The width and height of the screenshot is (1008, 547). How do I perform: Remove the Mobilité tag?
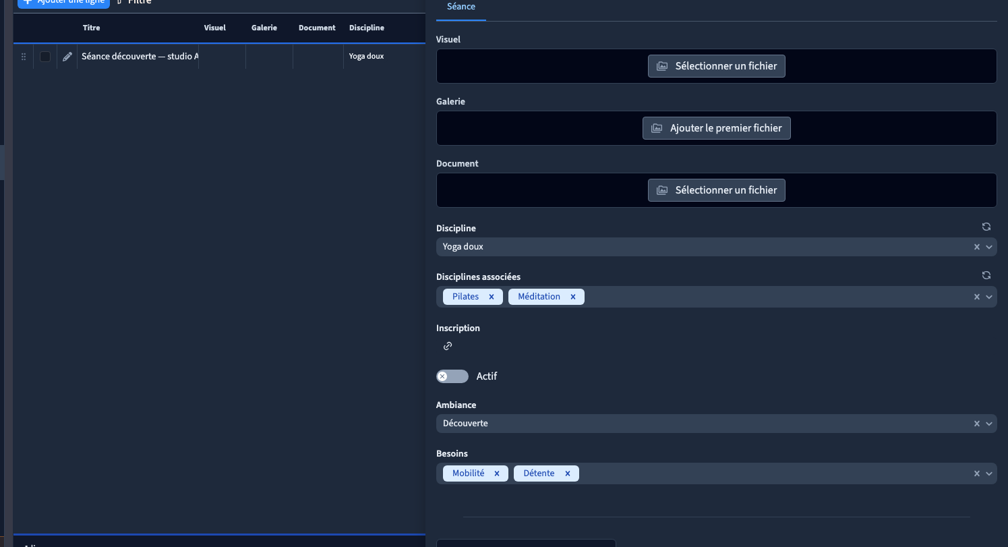point(497,473)
